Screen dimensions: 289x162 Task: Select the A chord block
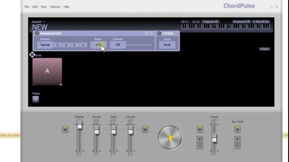coord(47,71)
